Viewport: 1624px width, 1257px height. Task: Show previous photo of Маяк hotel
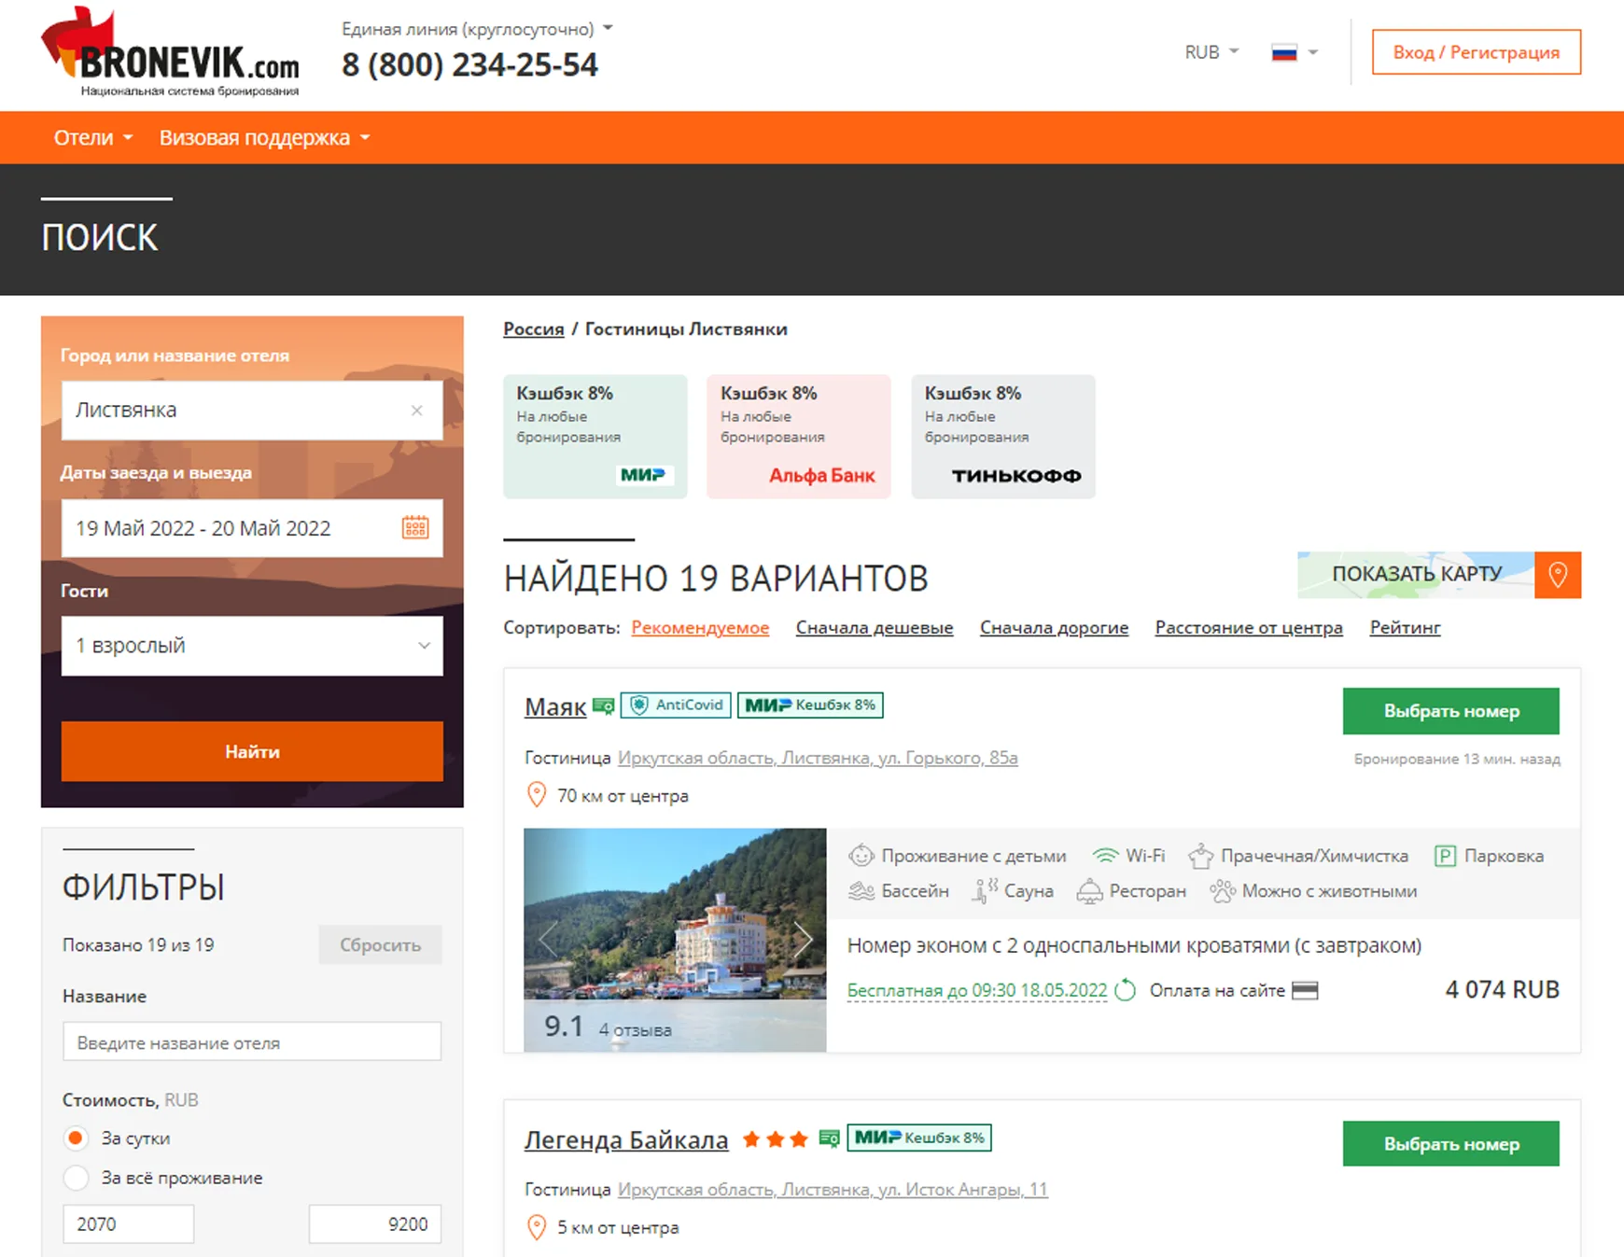pyautogui.click(x=548, y=939)
